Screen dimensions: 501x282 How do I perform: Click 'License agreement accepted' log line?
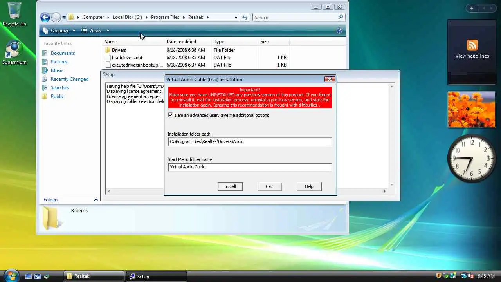tap(134, 96)
